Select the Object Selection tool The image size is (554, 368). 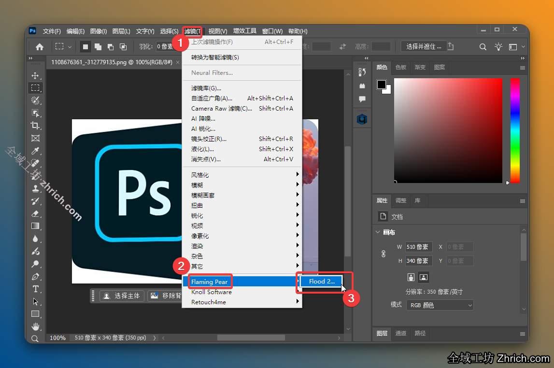(x=35, y=113)
